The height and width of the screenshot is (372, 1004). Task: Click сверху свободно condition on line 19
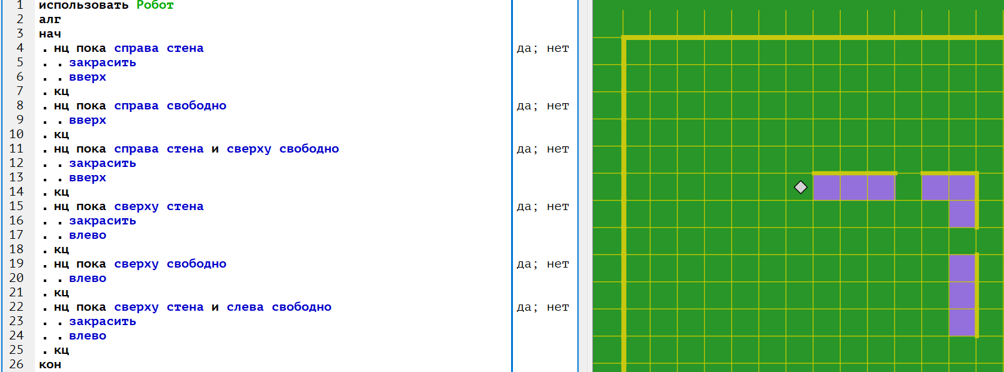click(170, 264)
